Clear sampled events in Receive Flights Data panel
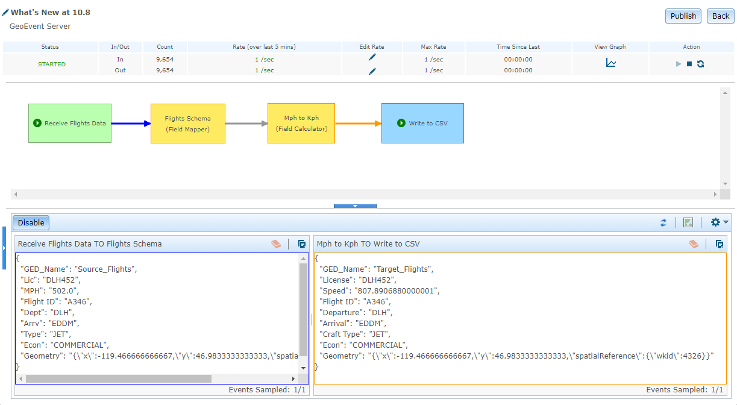Screen dimensions: 737x405 [276, 244]
